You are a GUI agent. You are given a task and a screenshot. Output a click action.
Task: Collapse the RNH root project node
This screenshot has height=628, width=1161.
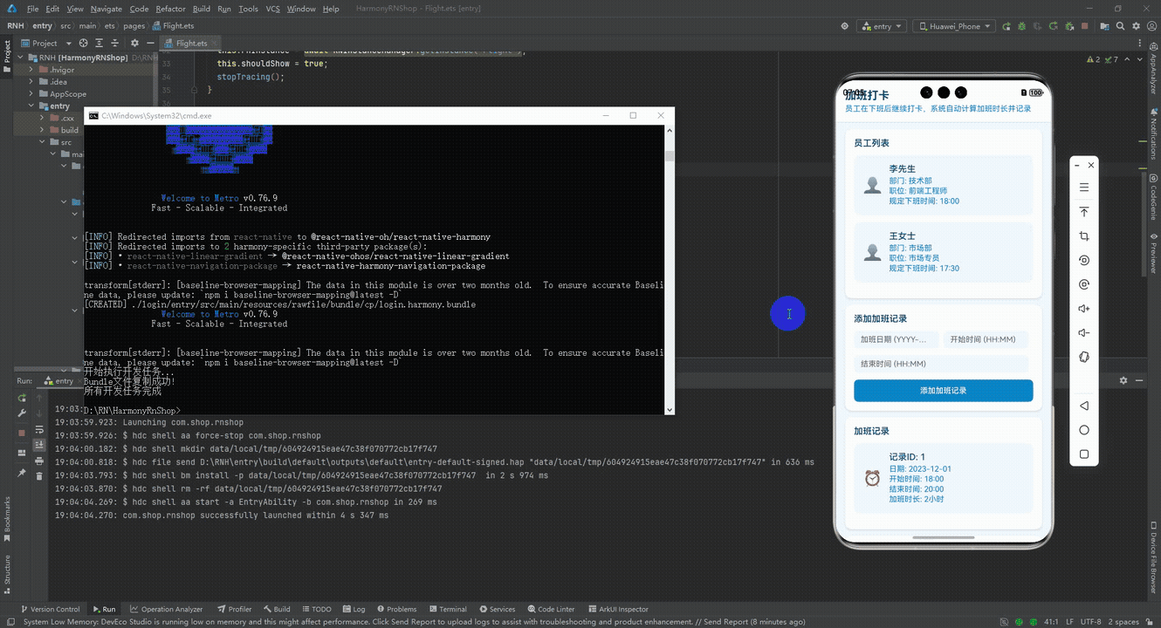tap(21, 58)
